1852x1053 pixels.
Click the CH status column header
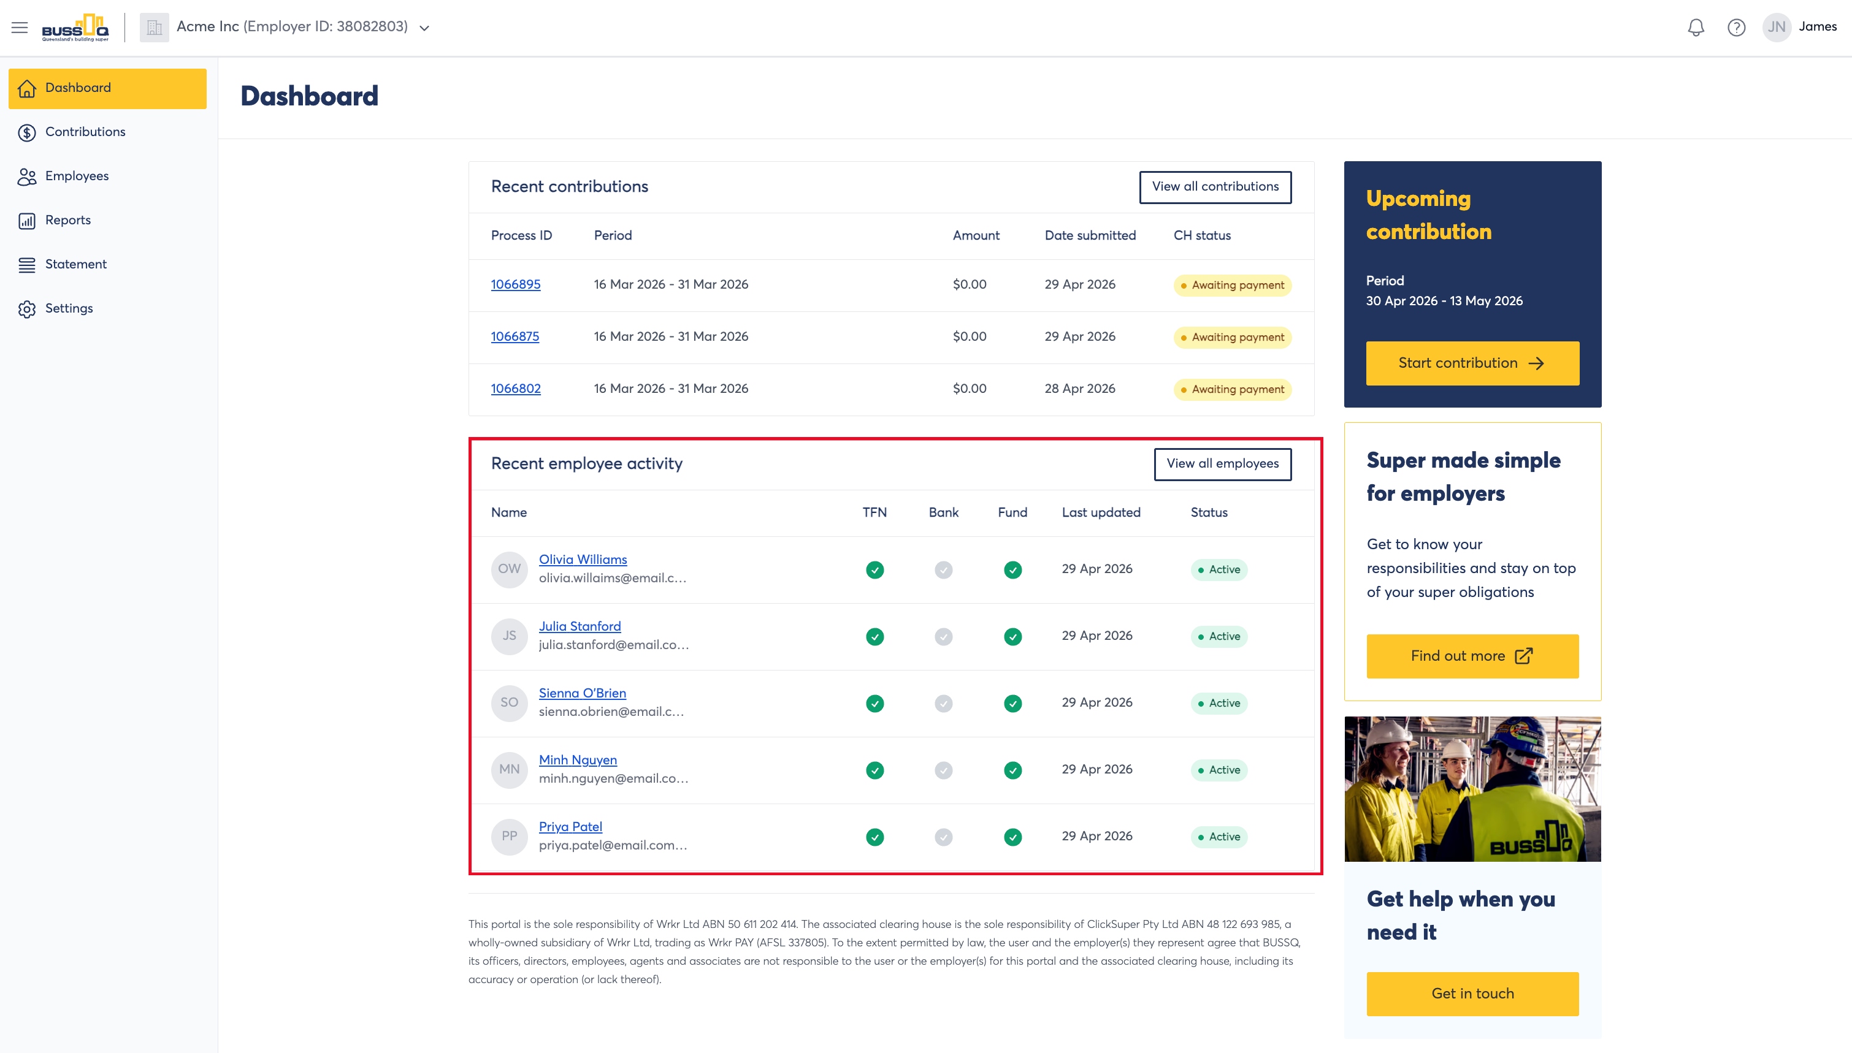tap(1201, 236)
